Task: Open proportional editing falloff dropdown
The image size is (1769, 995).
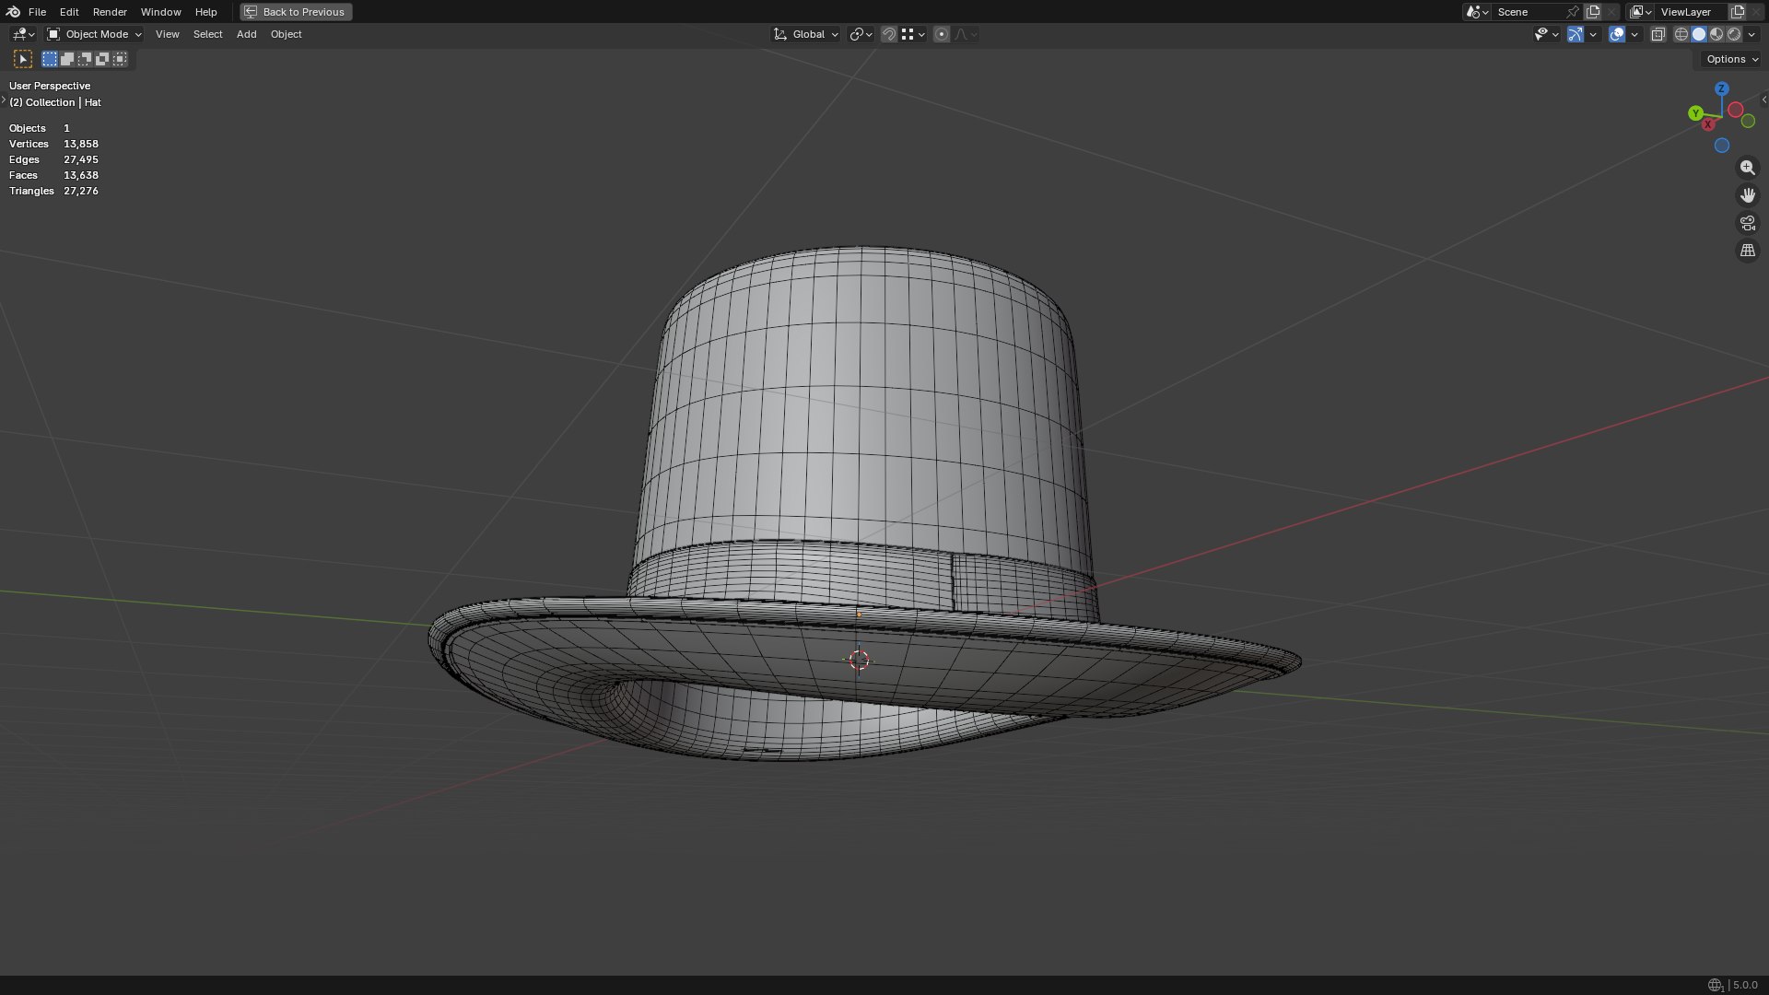Action: [966, 34]
